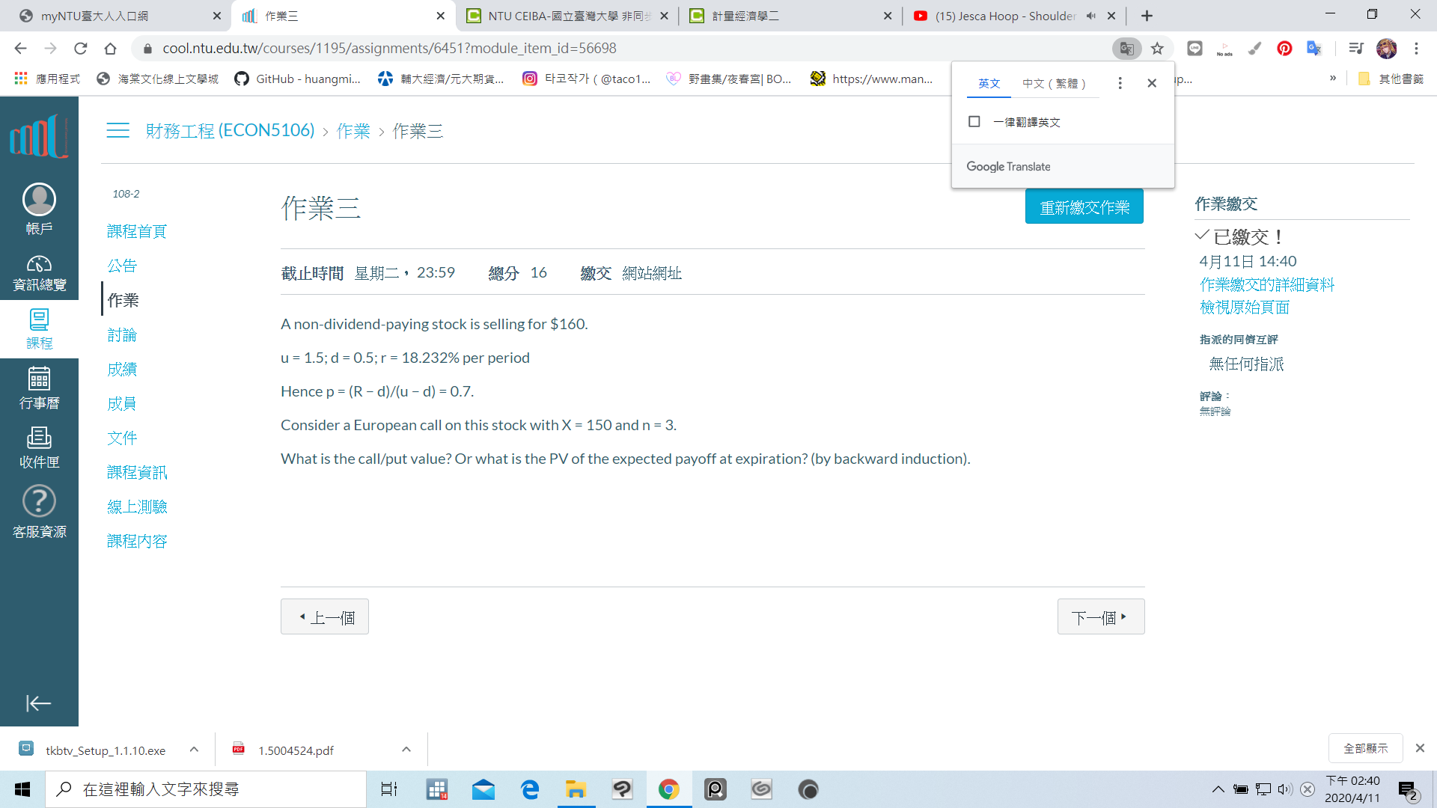The width and height of the screenshot is (1437, 808).
Task: Click the 重新繳交作業 button
Action: point(1084,206)
